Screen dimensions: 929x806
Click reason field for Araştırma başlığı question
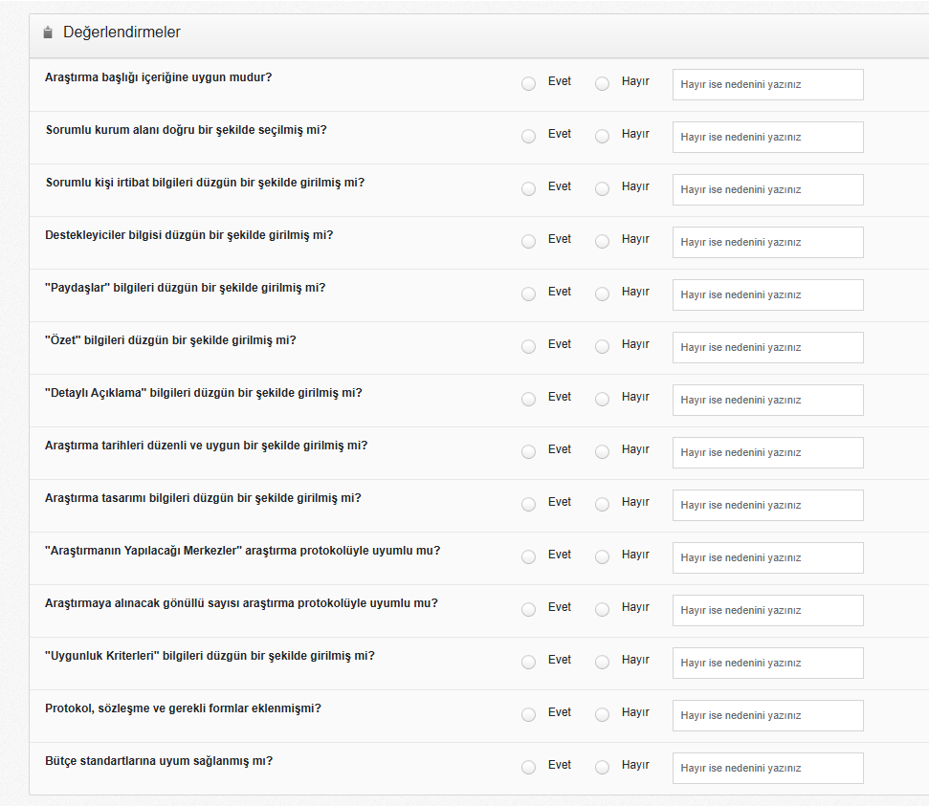(767, 84)
